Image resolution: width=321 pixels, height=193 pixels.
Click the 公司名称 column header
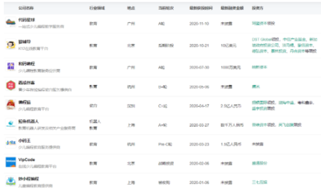tap(26, 8)
